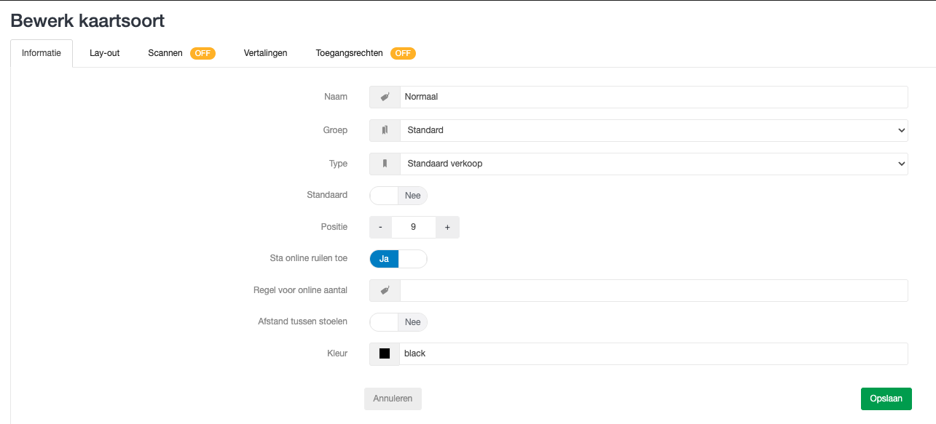Switch to the Lay-out tab

(x=105, y=53)
